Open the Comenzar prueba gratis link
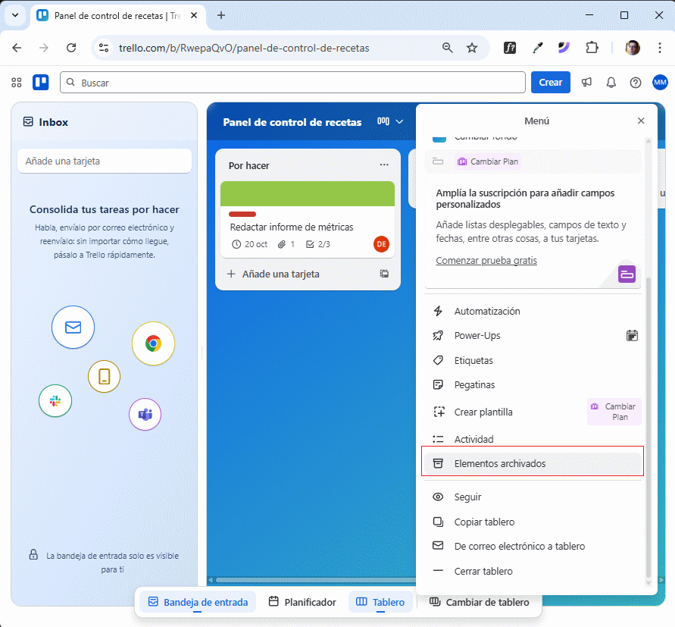The height and width of the screenshot is (627, 675). point(488,260)
